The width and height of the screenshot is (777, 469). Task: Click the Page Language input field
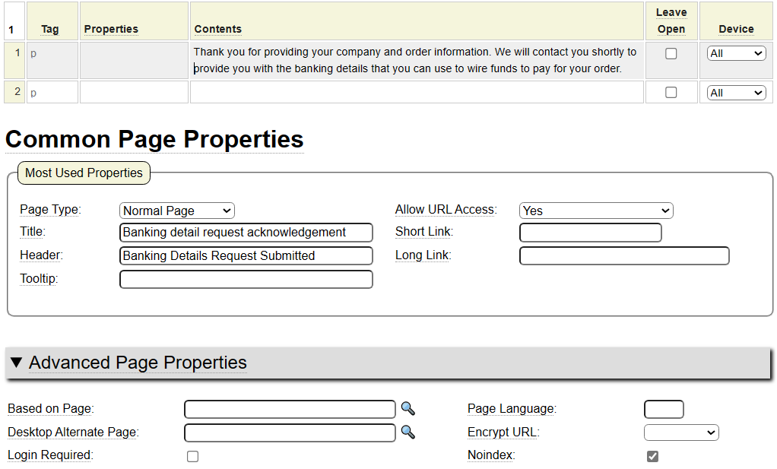pos(663,409)
